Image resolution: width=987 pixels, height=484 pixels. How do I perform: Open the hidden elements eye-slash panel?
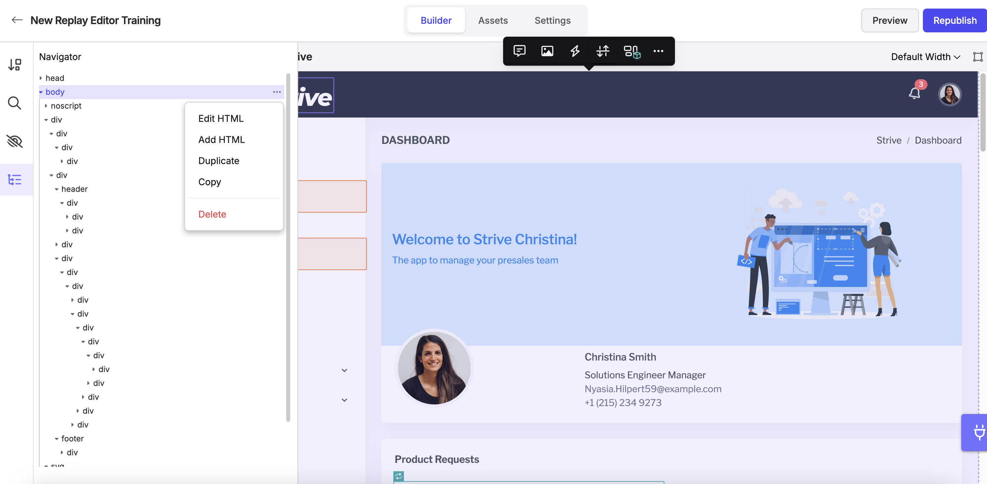pyautogui.click(x=15, y=141)
